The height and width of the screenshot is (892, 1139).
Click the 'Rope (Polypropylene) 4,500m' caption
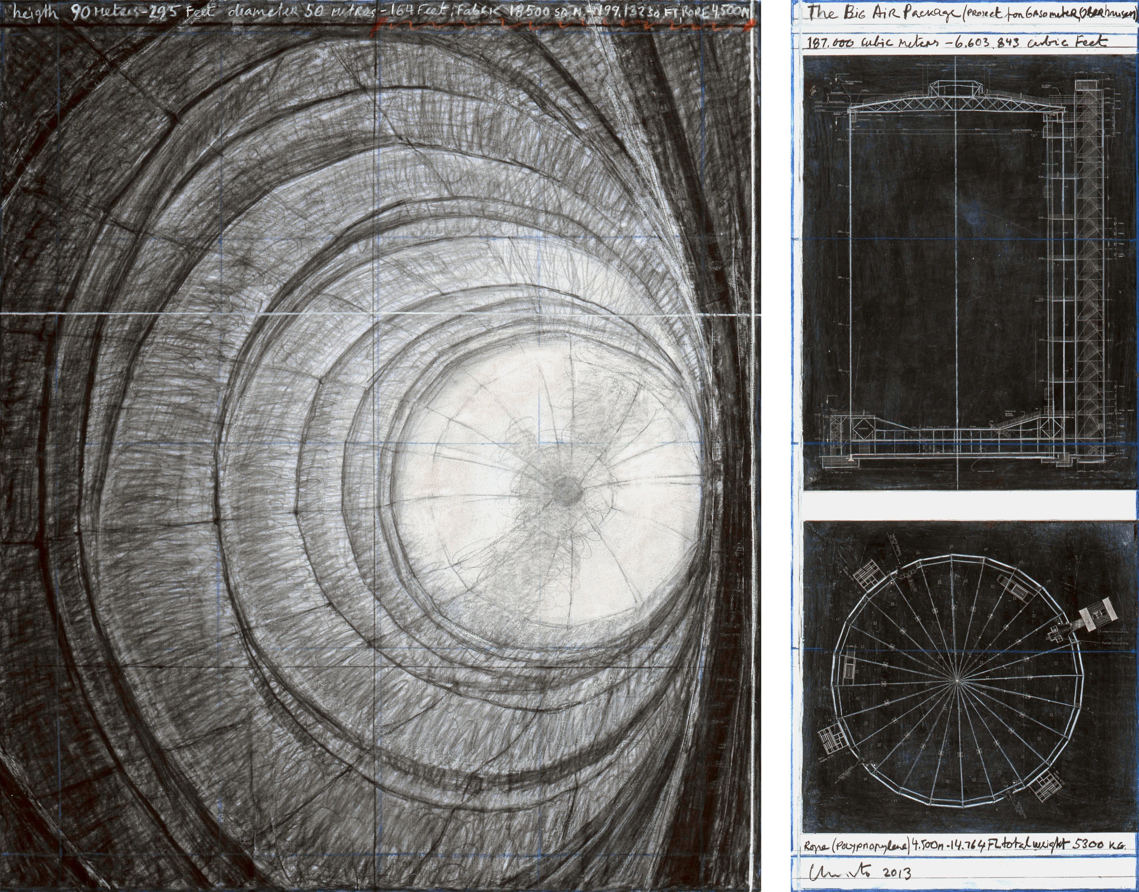pyautogui.click(x=964, y=845)
